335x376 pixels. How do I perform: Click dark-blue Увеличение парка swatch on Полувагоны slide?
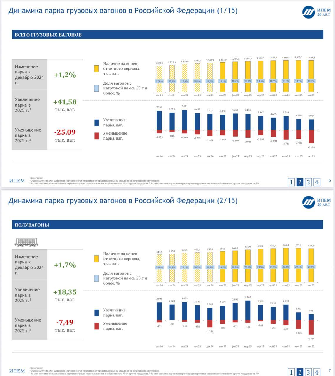(x=96, y=313)
